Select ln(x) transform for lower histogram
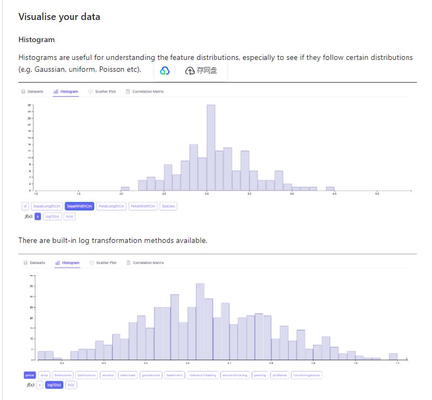432x400 pixels. coord(71,385)
